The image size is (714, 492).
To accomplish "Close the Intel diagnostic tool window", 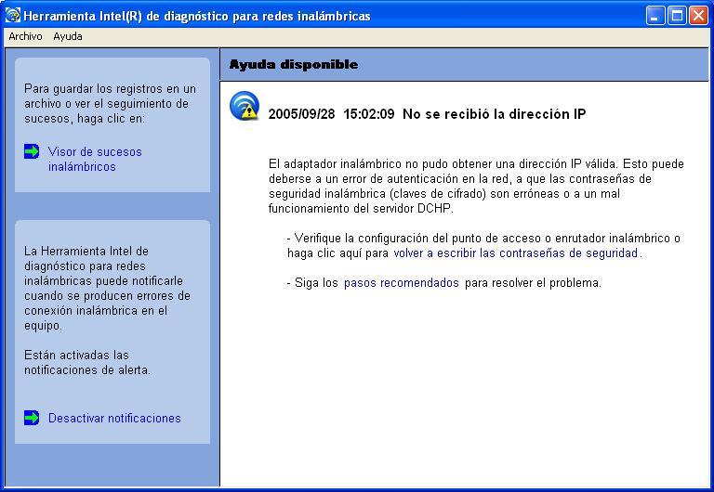I will pos(698,16).
